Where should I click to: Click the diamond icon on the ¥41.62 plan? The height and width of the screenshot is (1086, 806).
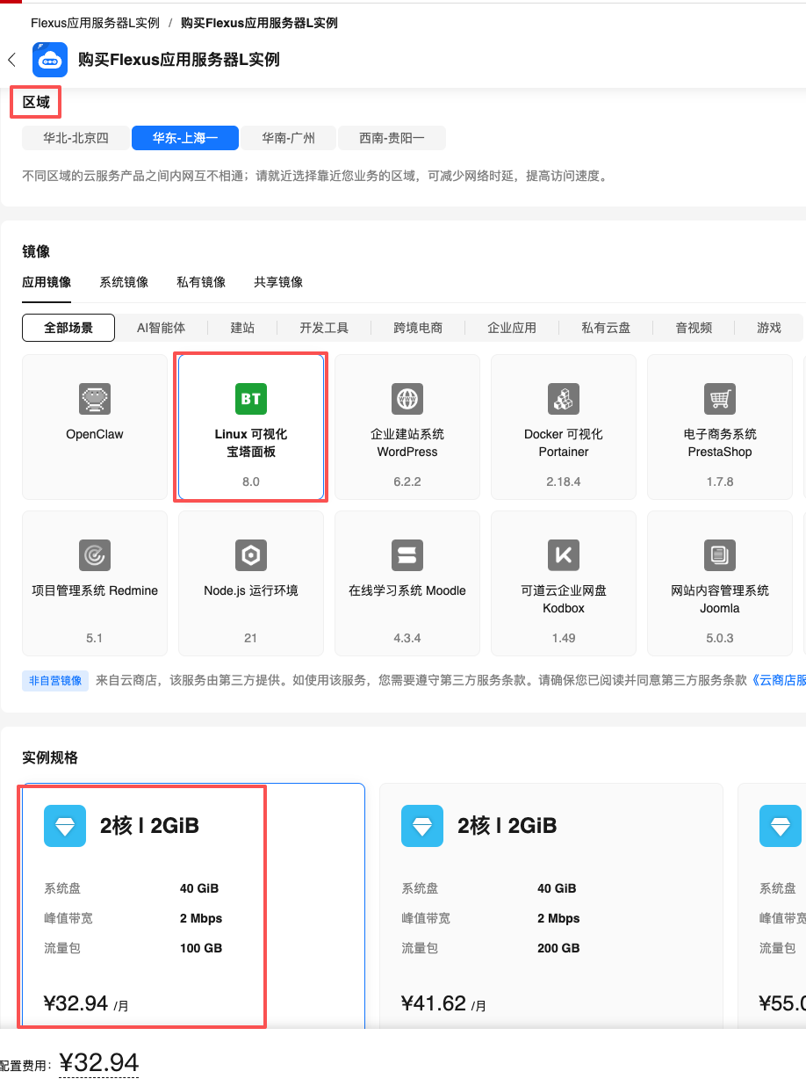click(x=422, y=826)
